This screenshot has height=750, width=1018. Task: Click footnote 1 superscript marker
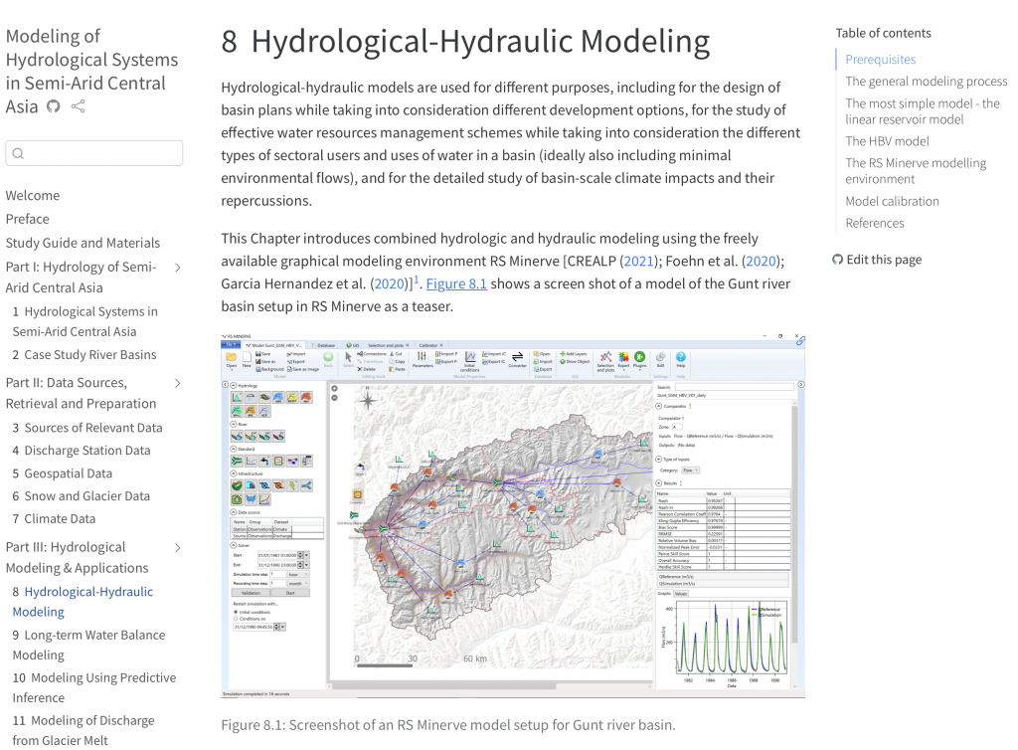tap(417, 280)
